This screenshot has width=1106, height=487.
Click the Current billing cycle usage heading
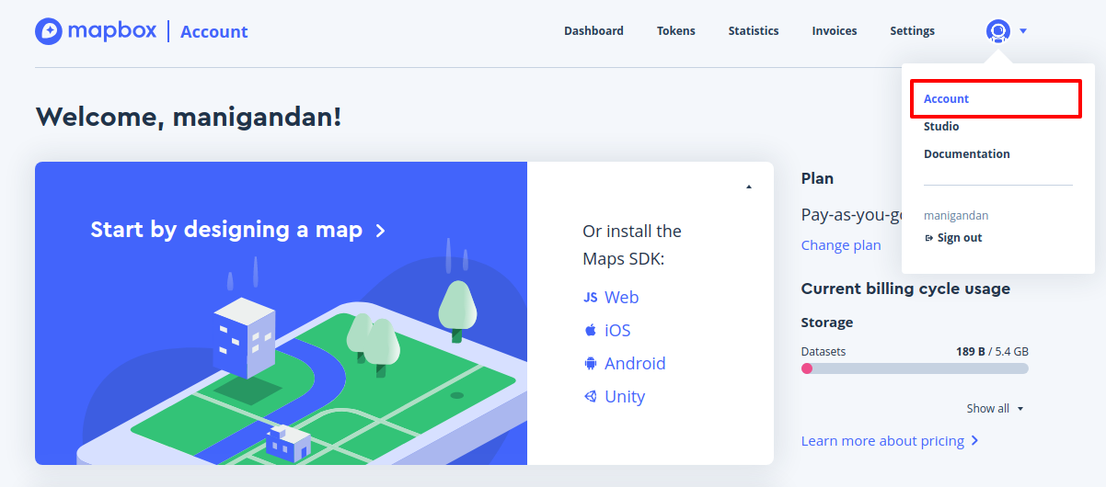coord(905,289)
